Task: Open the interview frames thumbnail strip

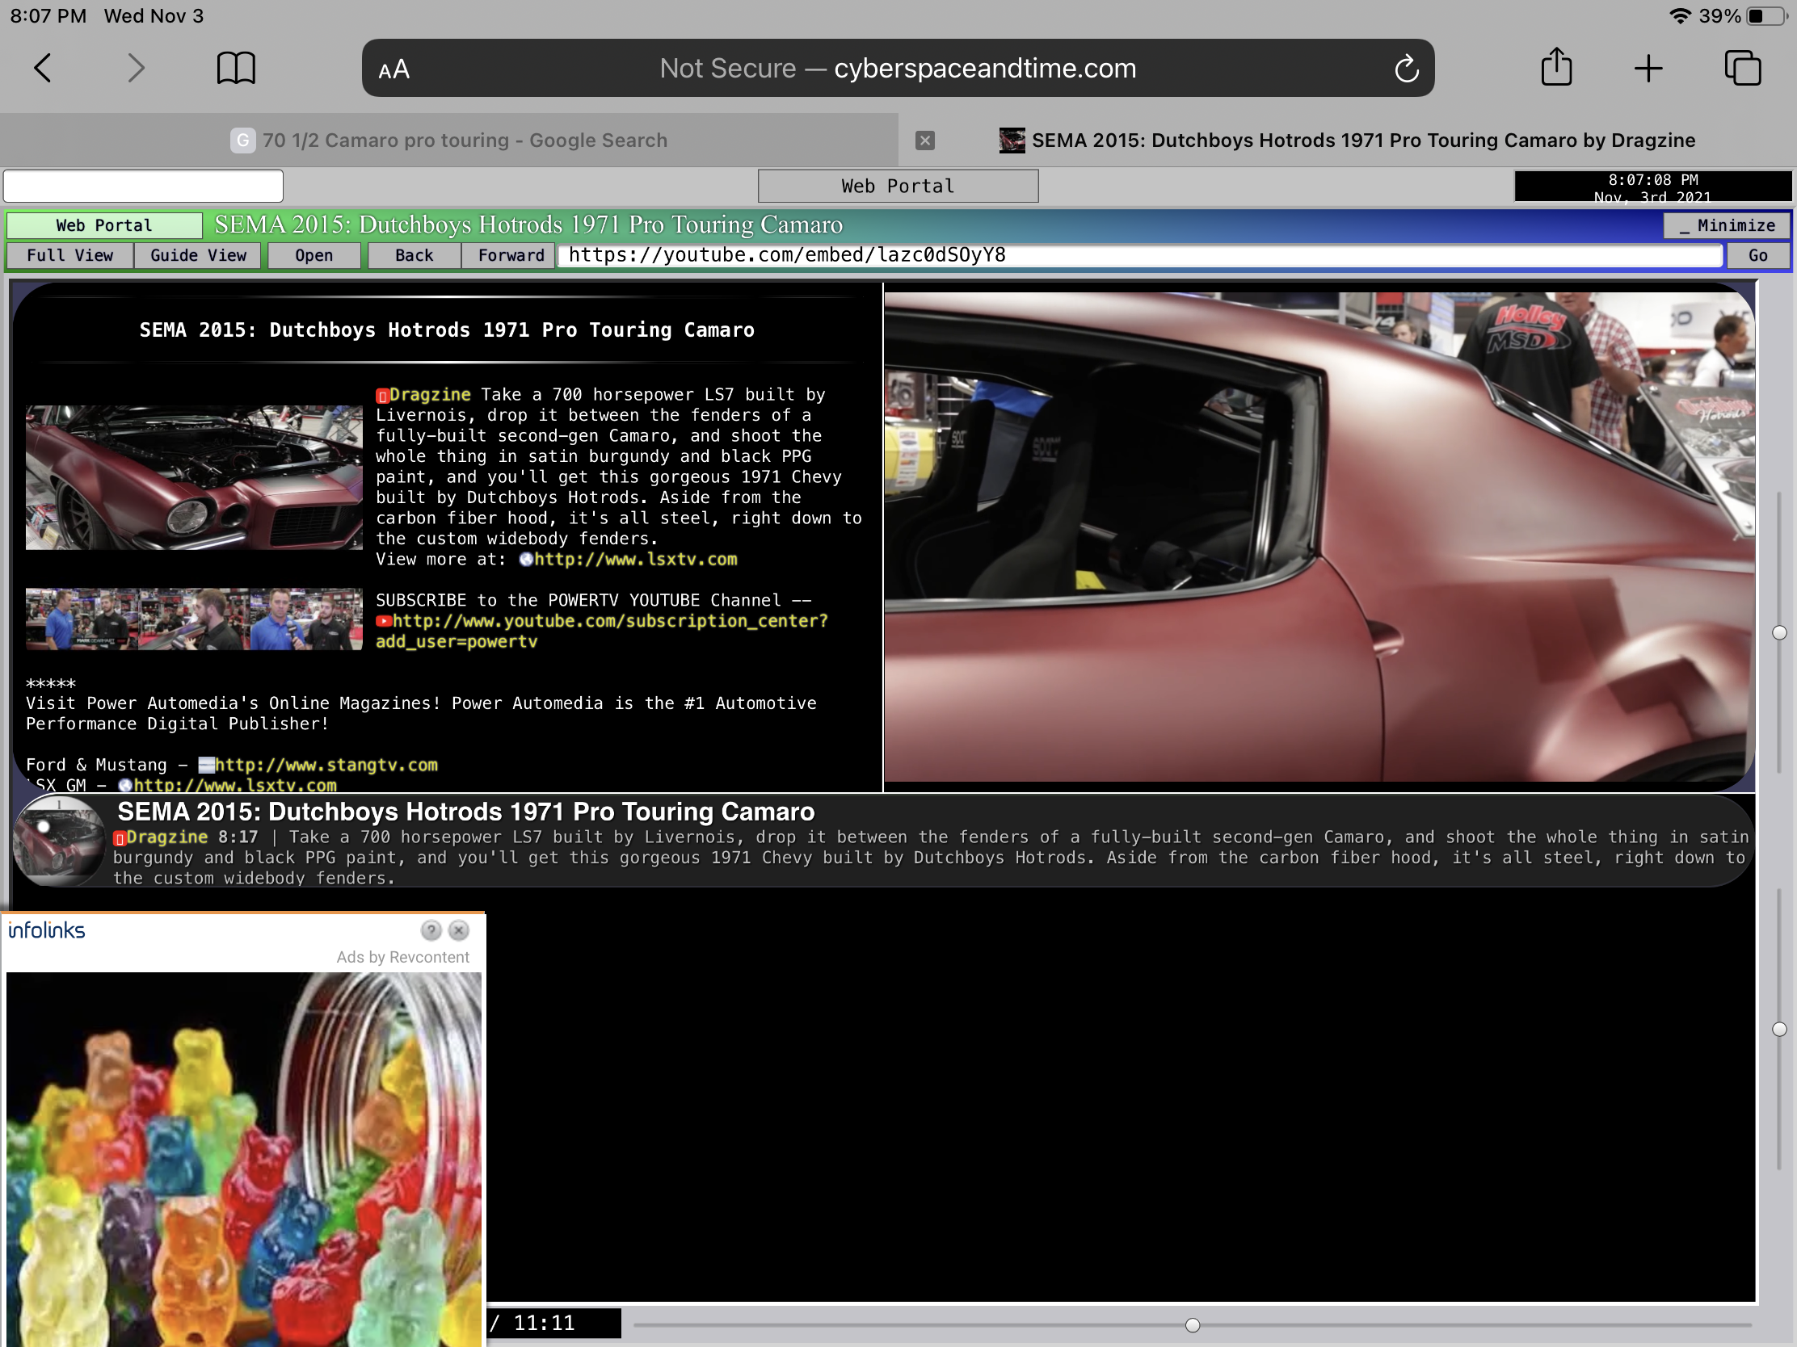Action: pos(194,619)
